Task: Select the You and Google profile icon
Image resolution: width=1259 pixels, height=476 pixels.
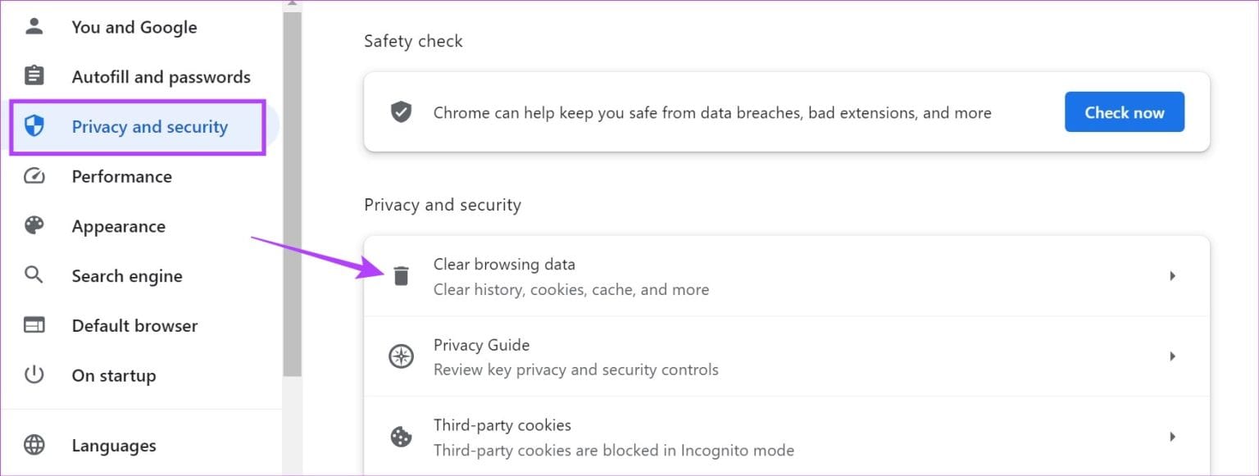Action: point(34,25)
